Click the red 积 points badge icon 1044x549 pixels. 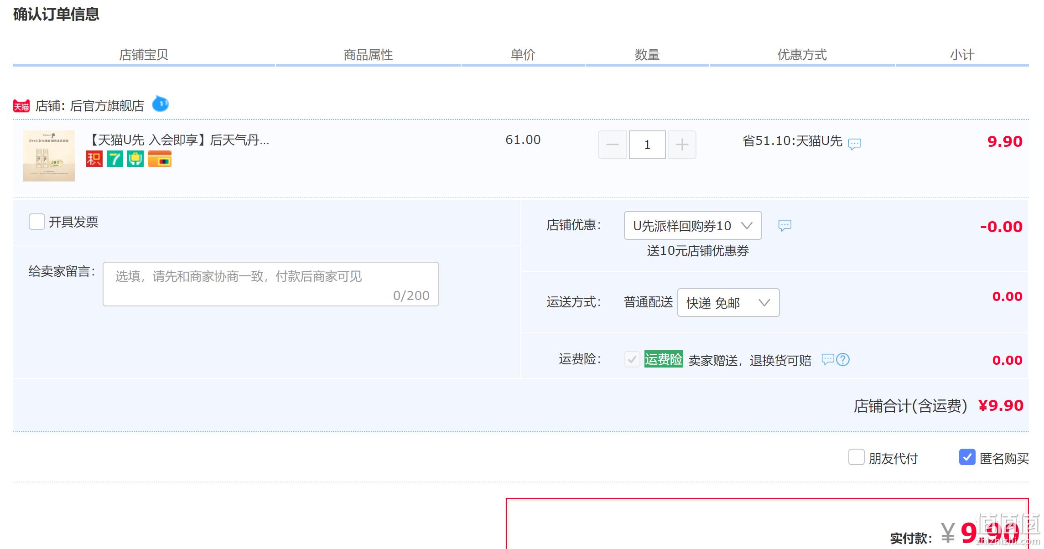pyautogui.click(x=94, y=159)
